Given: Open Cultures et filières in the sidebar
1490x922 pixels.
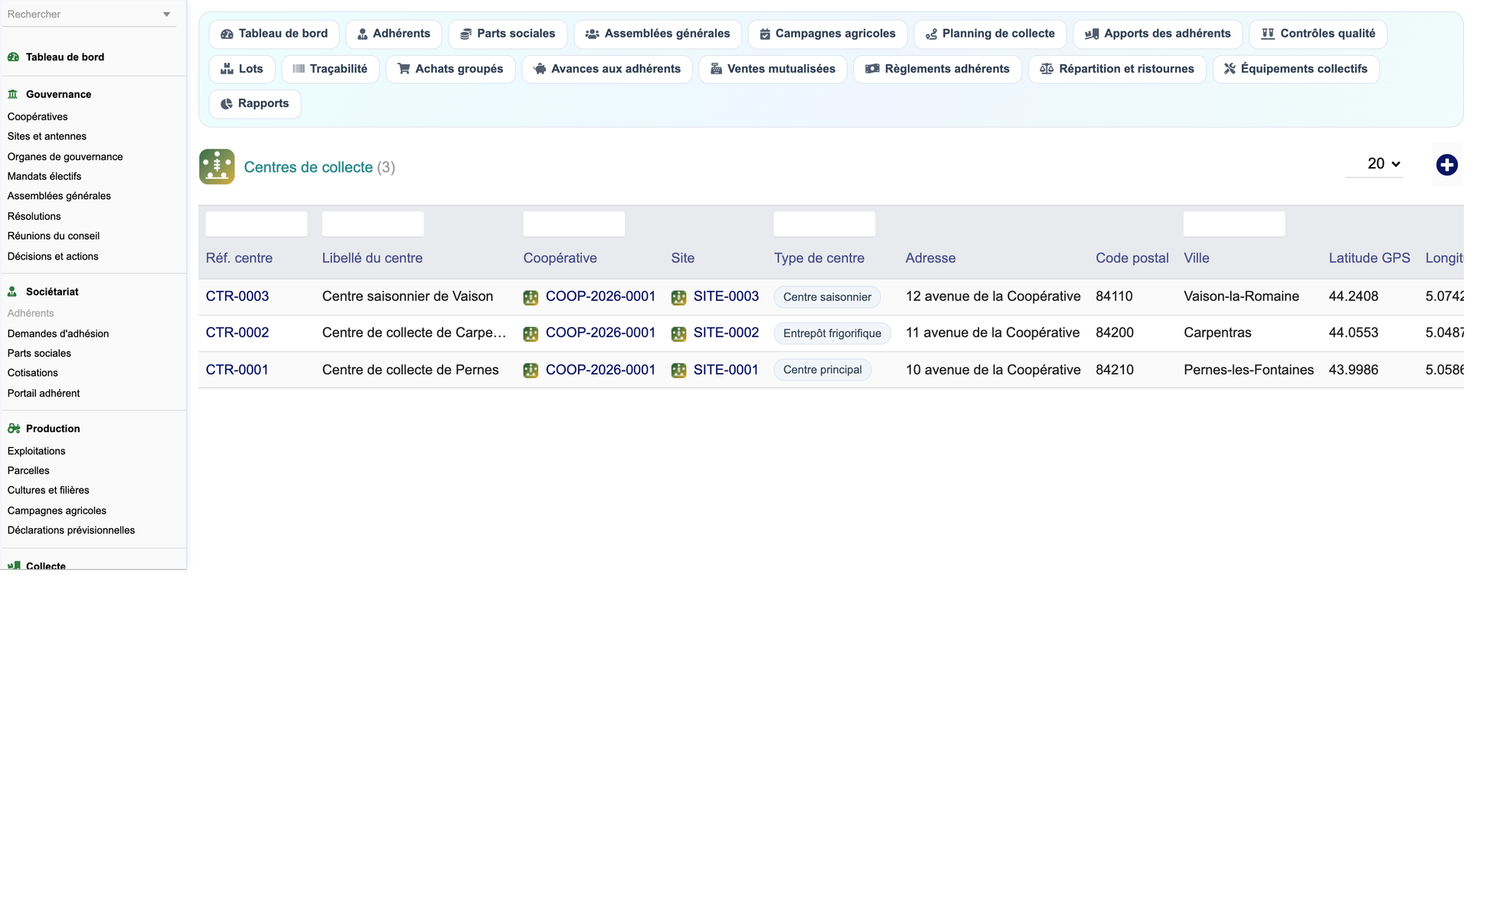Looking at the screenshot, I should point(48,490).
